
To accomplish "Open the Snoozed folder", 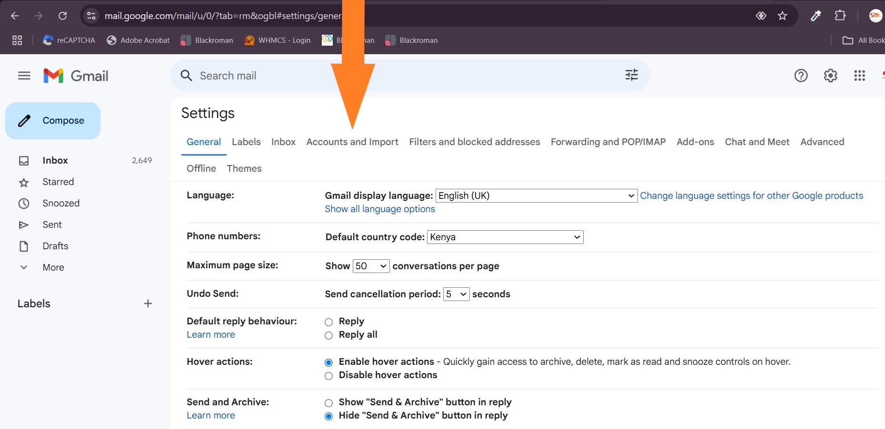I will point(61,203).
